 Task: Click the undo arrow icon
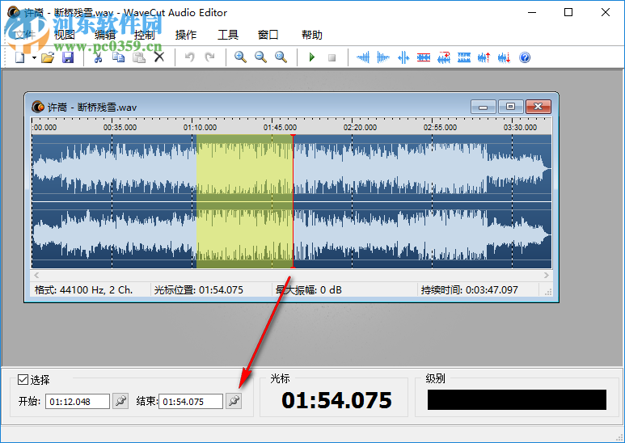[x=190, y=57]
